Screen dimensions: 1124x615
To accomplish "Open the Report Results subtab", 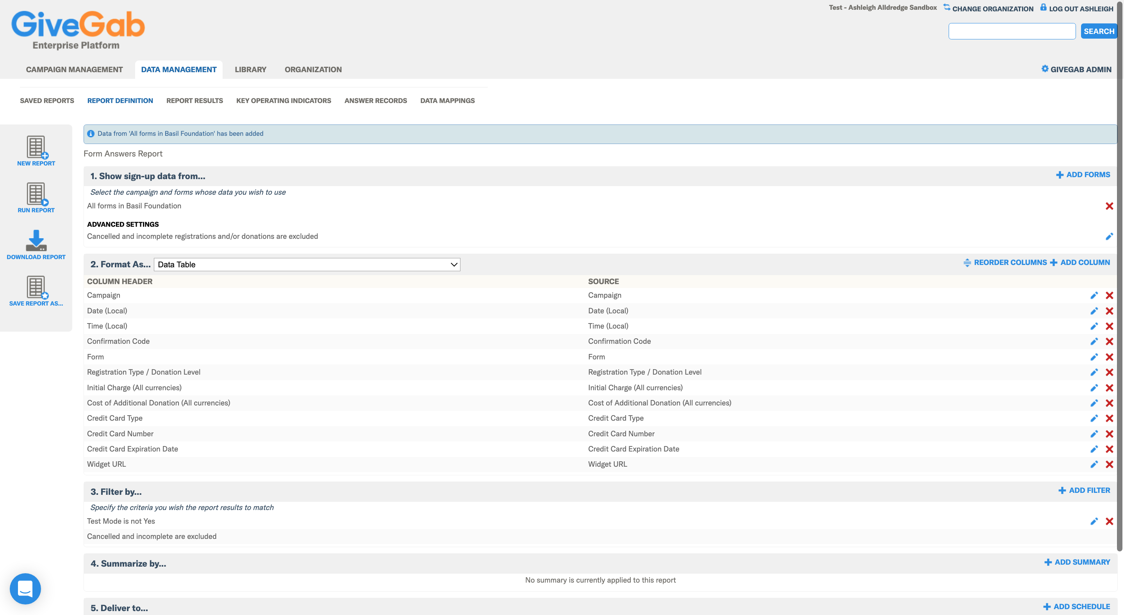I will pos(194,101).
